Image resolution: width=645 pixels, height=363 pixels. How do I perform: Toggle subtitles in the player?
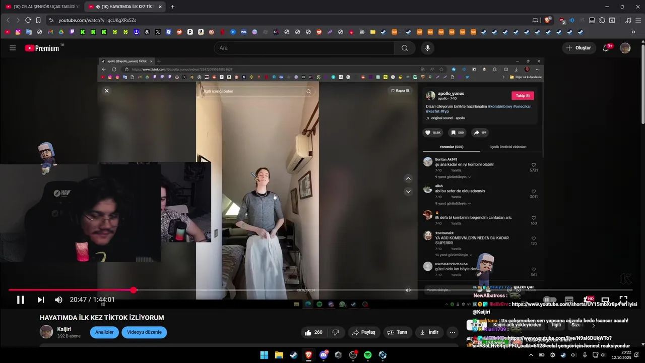[569, 299]
